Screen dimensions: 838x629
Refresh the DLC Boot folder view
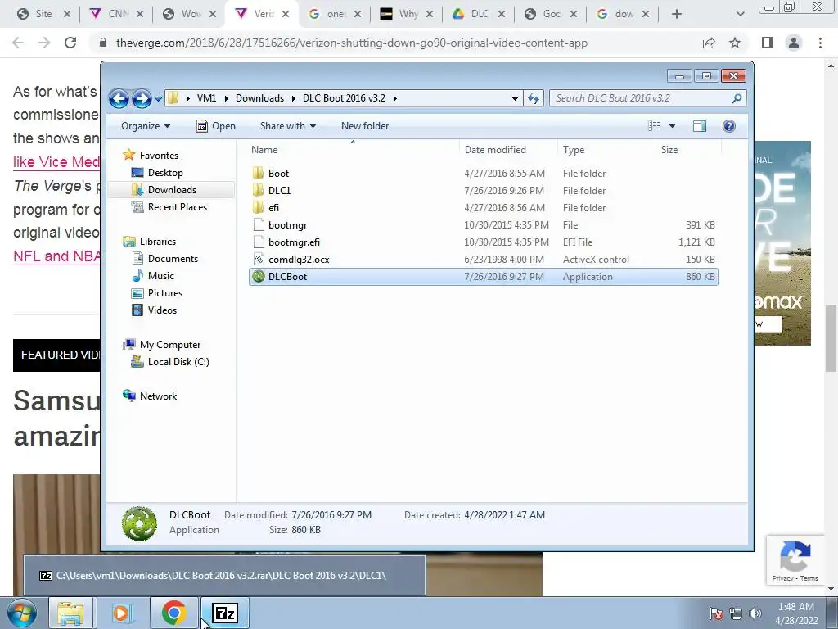pos(534,98)
